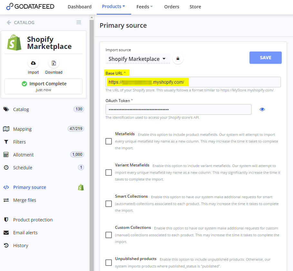This screenshot has width=293, height=271.
Task: Click the SAVE button
Action: click(265, 58)
